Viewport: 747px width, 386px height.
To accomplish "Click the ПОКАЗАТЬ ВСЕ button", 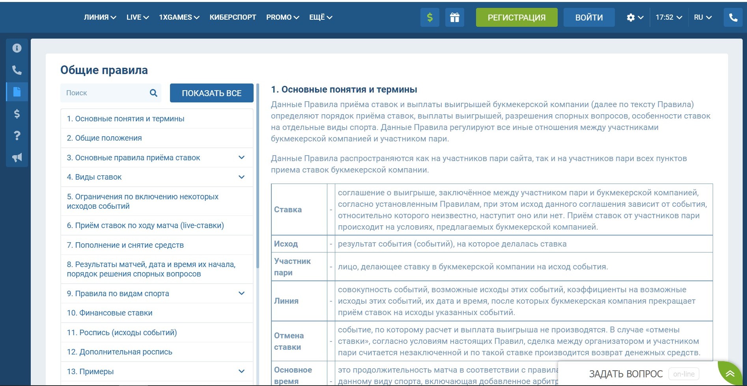I will (x=211, y=93).
